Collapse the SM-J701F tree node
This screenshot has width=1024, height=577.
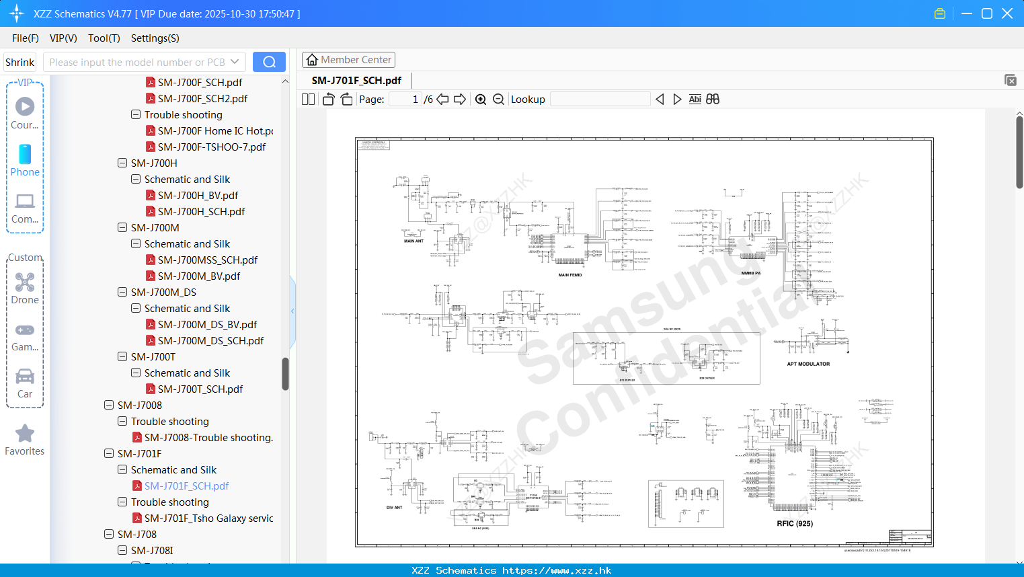tap(109, 453)
